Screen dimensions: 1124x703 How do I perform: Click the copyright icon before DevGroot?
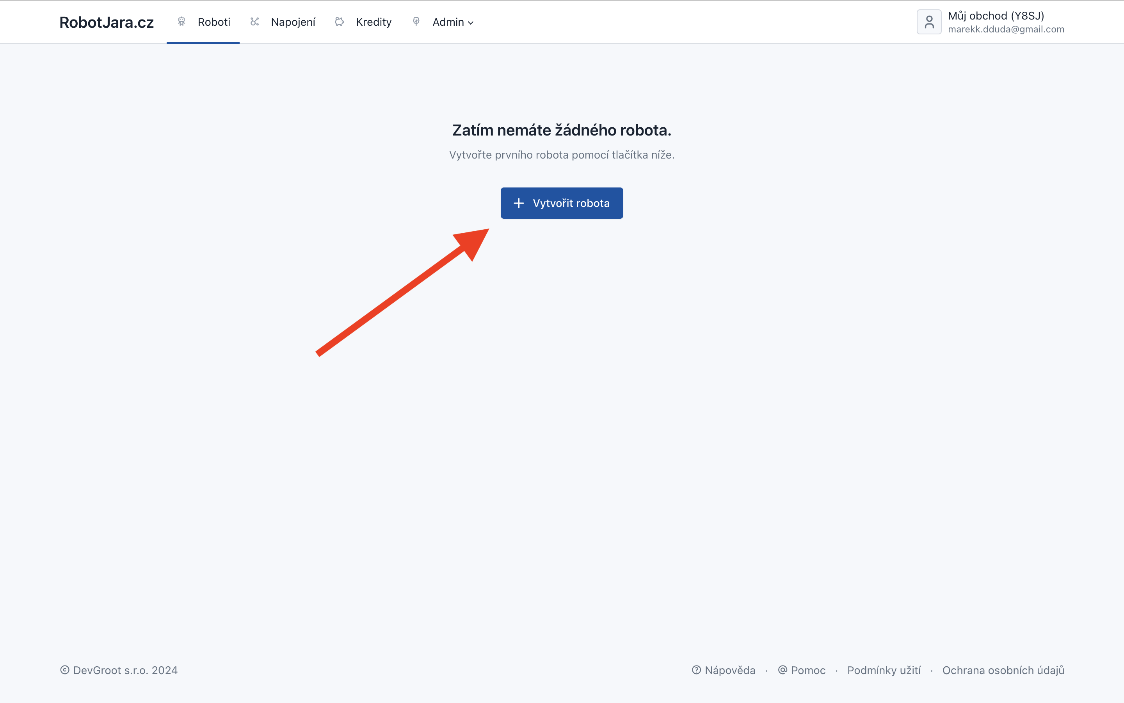point(64,670)
